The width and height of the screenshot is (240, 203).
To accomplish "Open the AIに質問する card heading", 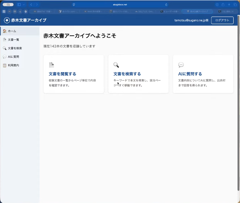I will coord(190,74).
